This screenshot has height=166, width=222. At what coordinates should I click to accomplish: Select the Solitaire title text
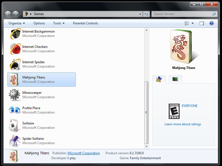coord(28,123)
